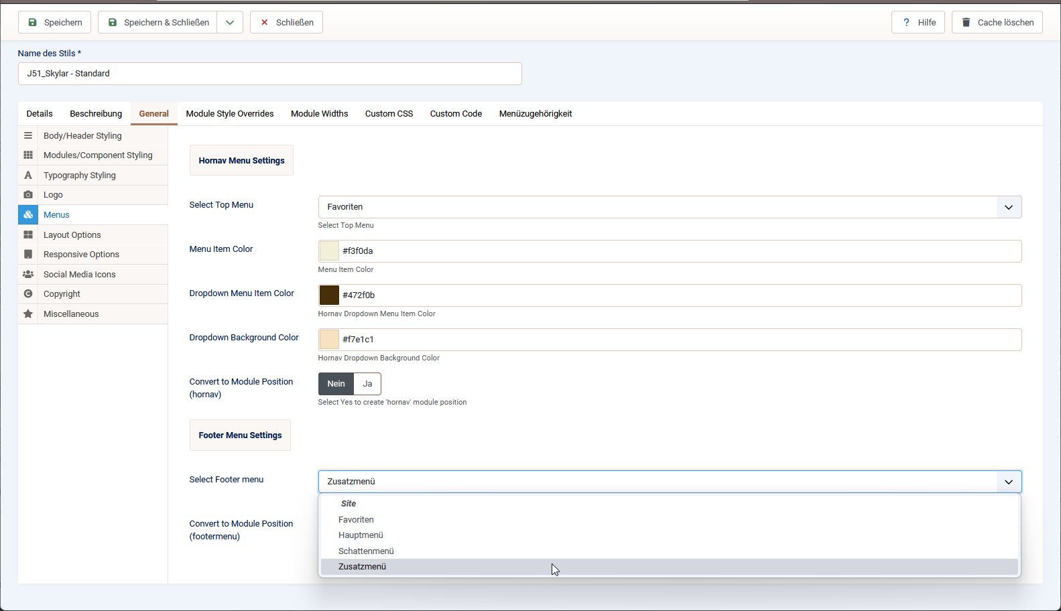Click the Copyright symbol icon
This screenshot has width=1061, height=611.
tap(28, 294)
